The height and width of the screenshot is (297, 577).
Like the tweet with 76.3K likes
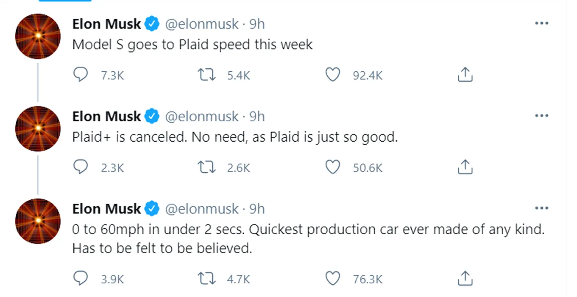[333, 279]
